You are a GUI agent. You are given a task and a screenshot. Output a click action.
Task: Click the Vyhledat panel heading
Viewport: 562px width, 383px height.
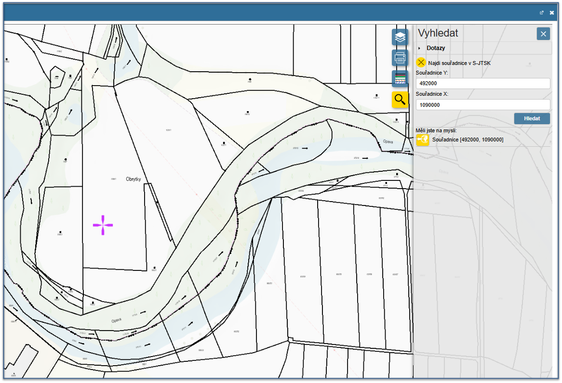pos(438,33)
